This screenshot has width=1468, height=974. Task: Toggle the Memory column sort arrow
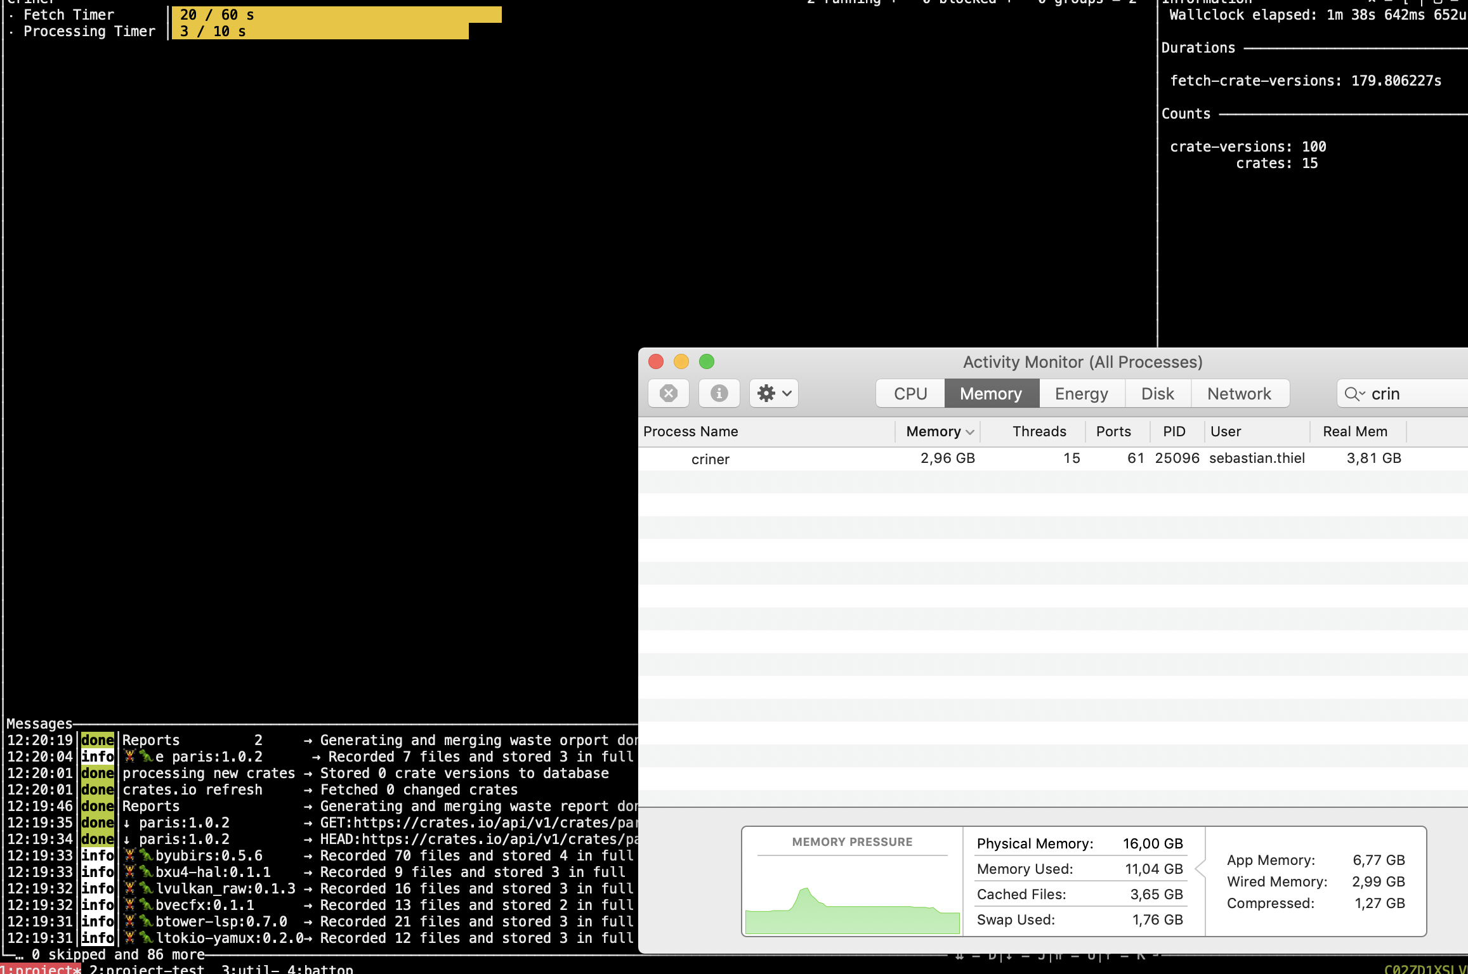click(969, 431)
